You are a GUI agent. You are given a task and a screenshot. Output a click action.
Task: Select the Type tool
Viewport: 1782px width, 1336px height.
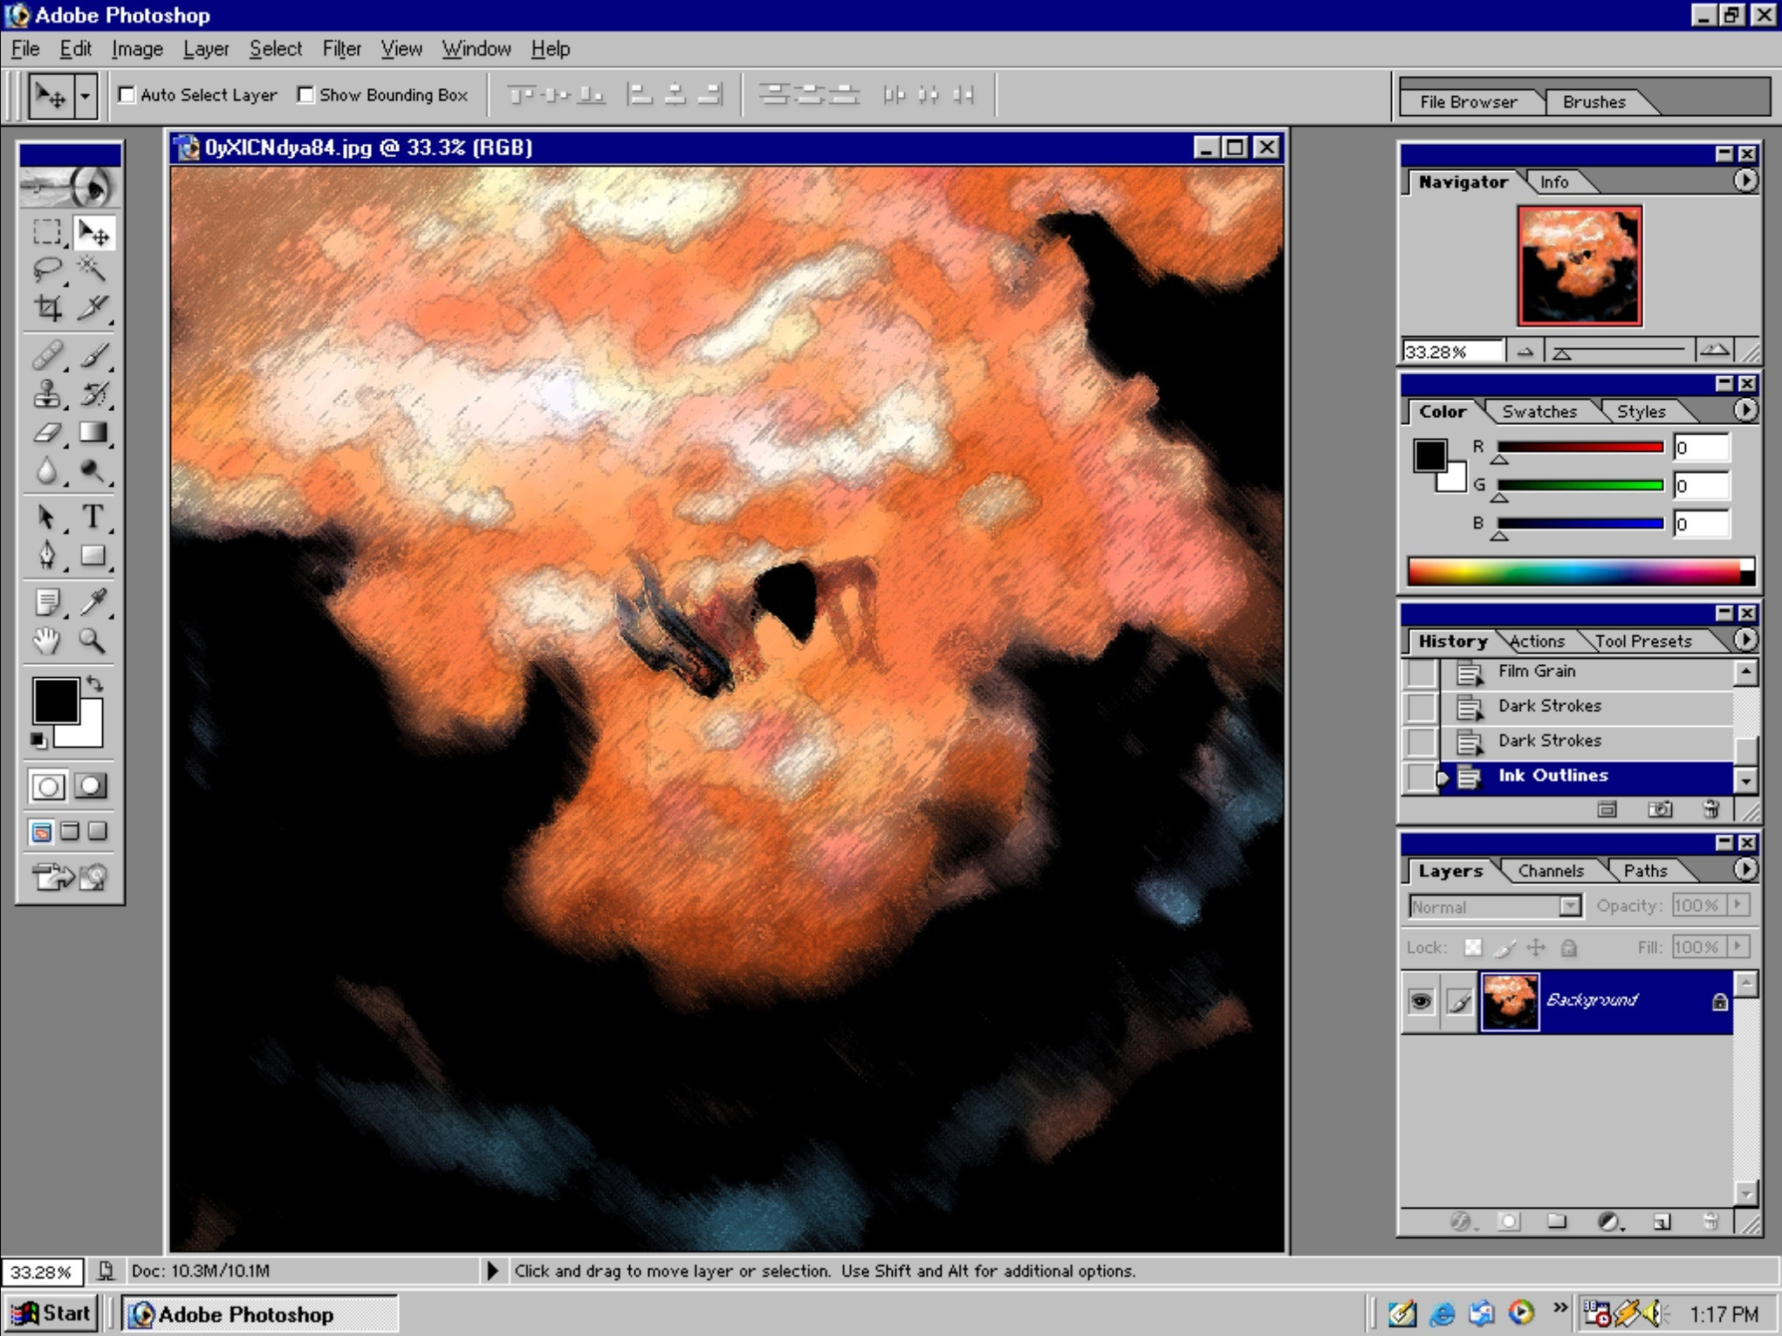pyautogui.click(x=93, y=517)
